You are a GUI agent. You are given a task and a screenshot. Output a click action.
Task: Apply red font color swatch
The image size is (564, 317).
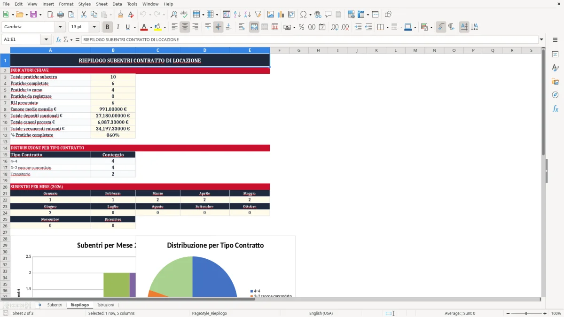144,27
